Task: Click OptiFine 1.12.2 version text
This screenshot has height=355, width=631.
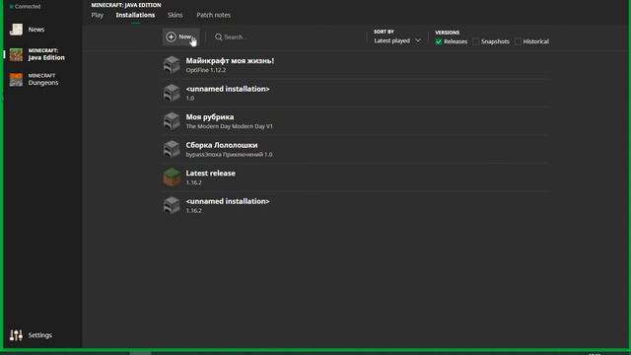Action: (x=206, y=70)
